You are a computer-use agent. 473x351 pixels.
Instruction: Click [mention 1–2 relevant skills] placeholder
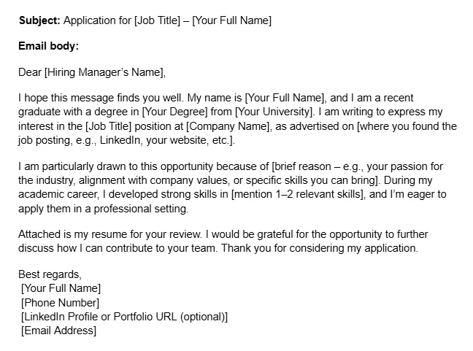pyautogui.click(x=298, y=194)
